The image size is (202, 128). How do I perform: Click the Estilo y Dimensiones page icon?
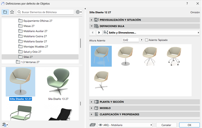click(106, 32)
